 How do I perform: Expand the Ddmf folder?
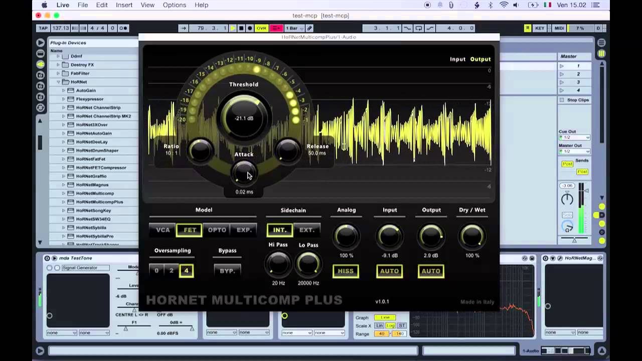[58, 56]
